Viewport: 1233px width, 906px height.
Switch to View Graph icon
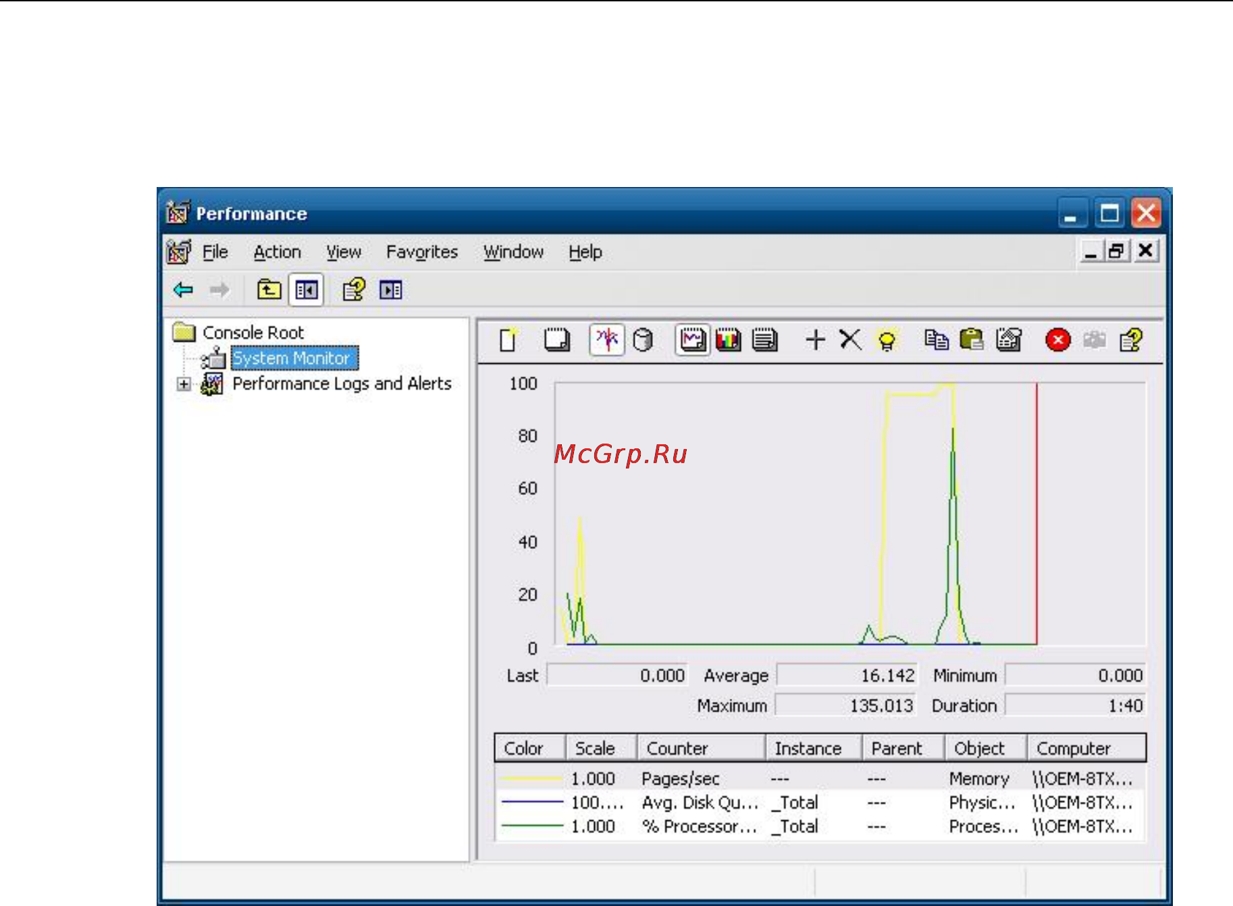tap(692, 339)
